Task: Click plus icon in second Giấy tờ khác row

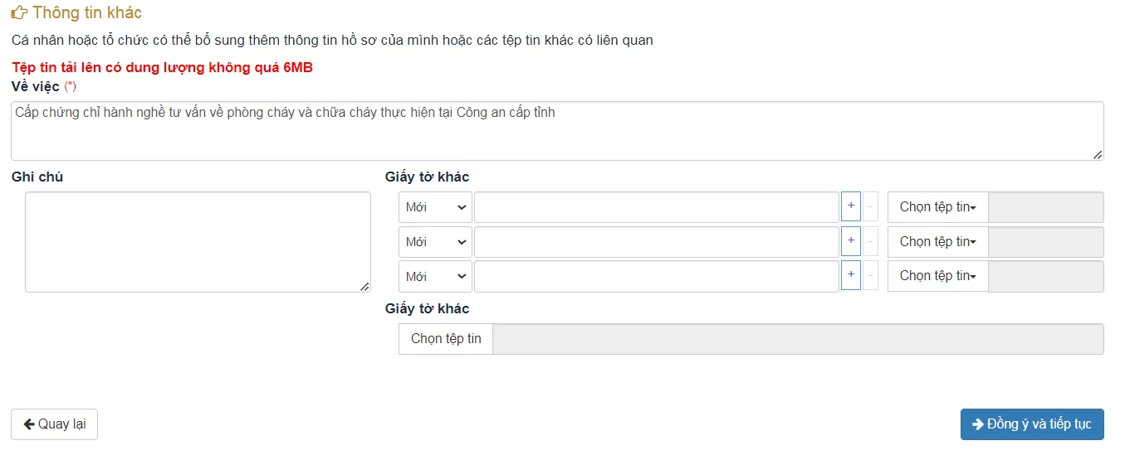Action: point(851,241)
